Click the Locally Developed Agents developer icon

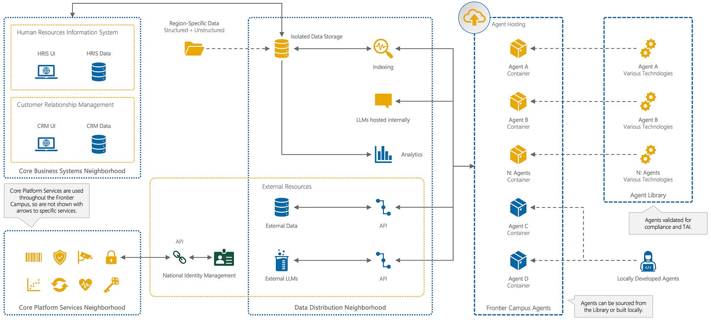click(x=648, y=261)
